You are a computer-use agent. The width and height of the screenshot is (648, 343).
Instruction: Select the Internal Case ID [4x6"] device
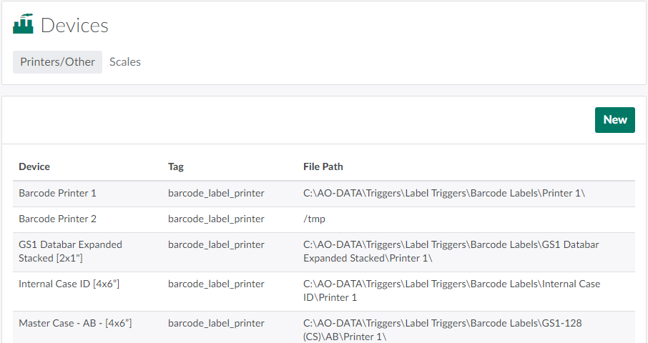pyautogui.click(x=69, y=284)
